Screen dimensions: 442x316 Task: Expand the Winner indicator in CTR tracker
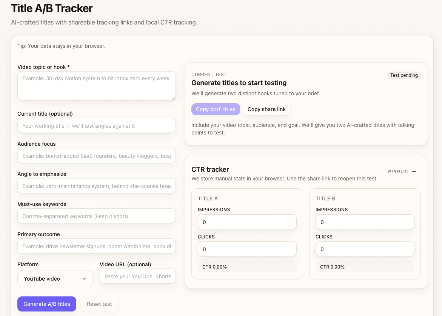pos(414,171)
